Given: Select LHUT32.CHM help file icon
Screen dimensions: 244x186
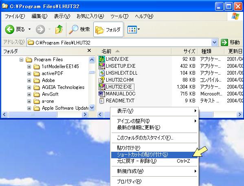Looking at the screenshot, I should pos(102,80).
